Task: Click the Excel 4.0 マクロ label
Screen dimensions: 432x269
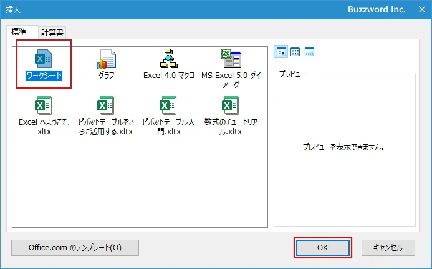Action: tap(169, 76)
